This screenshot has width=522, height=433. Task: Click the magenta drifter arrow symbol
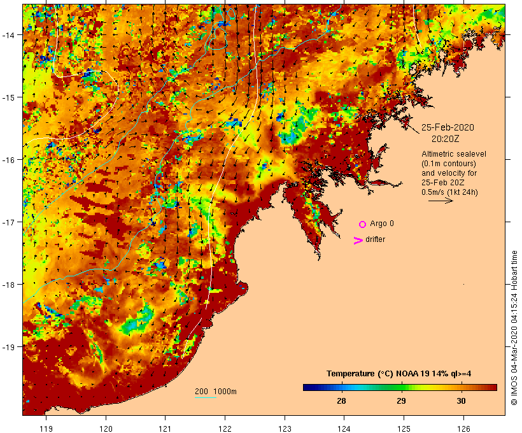[358, 241]
